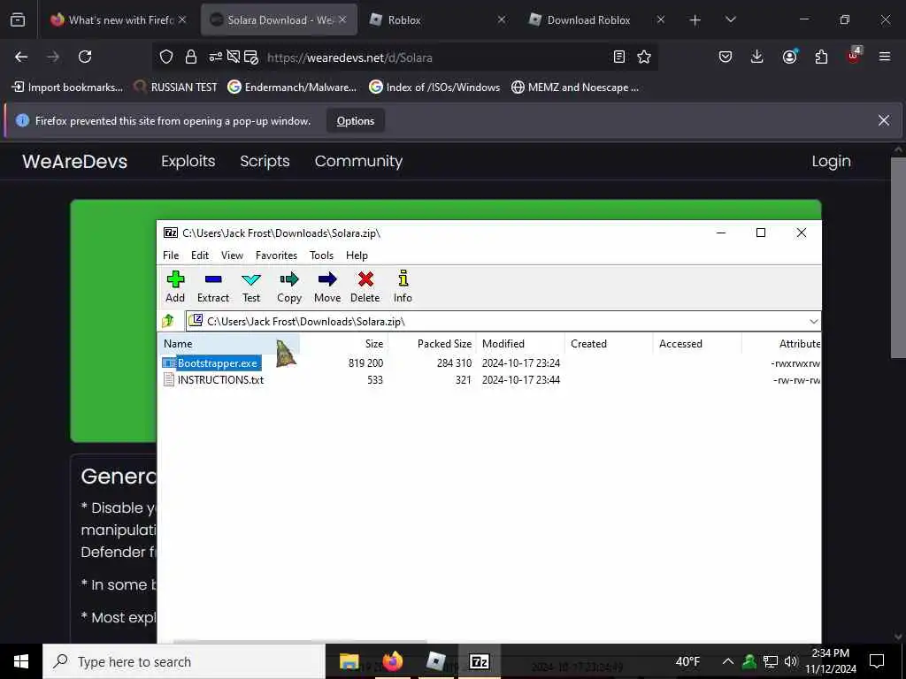The image size is (906, 679).
Task: Open the Firefox account icon
Action: coord(789,57)
